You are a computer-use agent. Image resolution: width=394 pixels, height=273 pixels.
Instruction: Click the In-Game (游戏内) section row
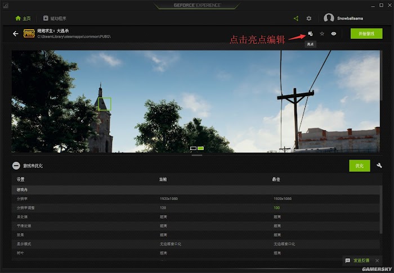click(197, 190)
